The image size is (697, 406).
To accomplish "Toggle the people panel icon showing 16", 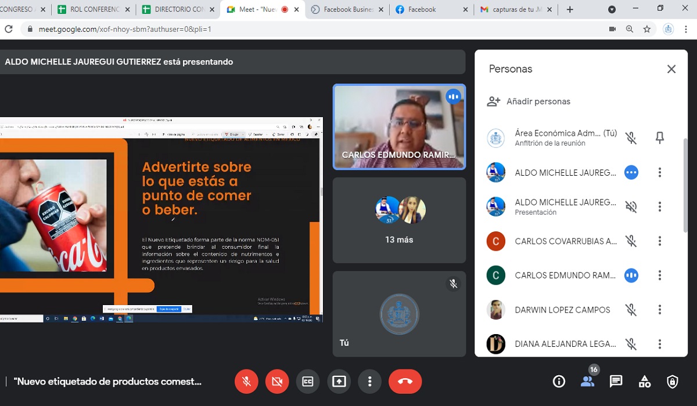I will (587, 381).
